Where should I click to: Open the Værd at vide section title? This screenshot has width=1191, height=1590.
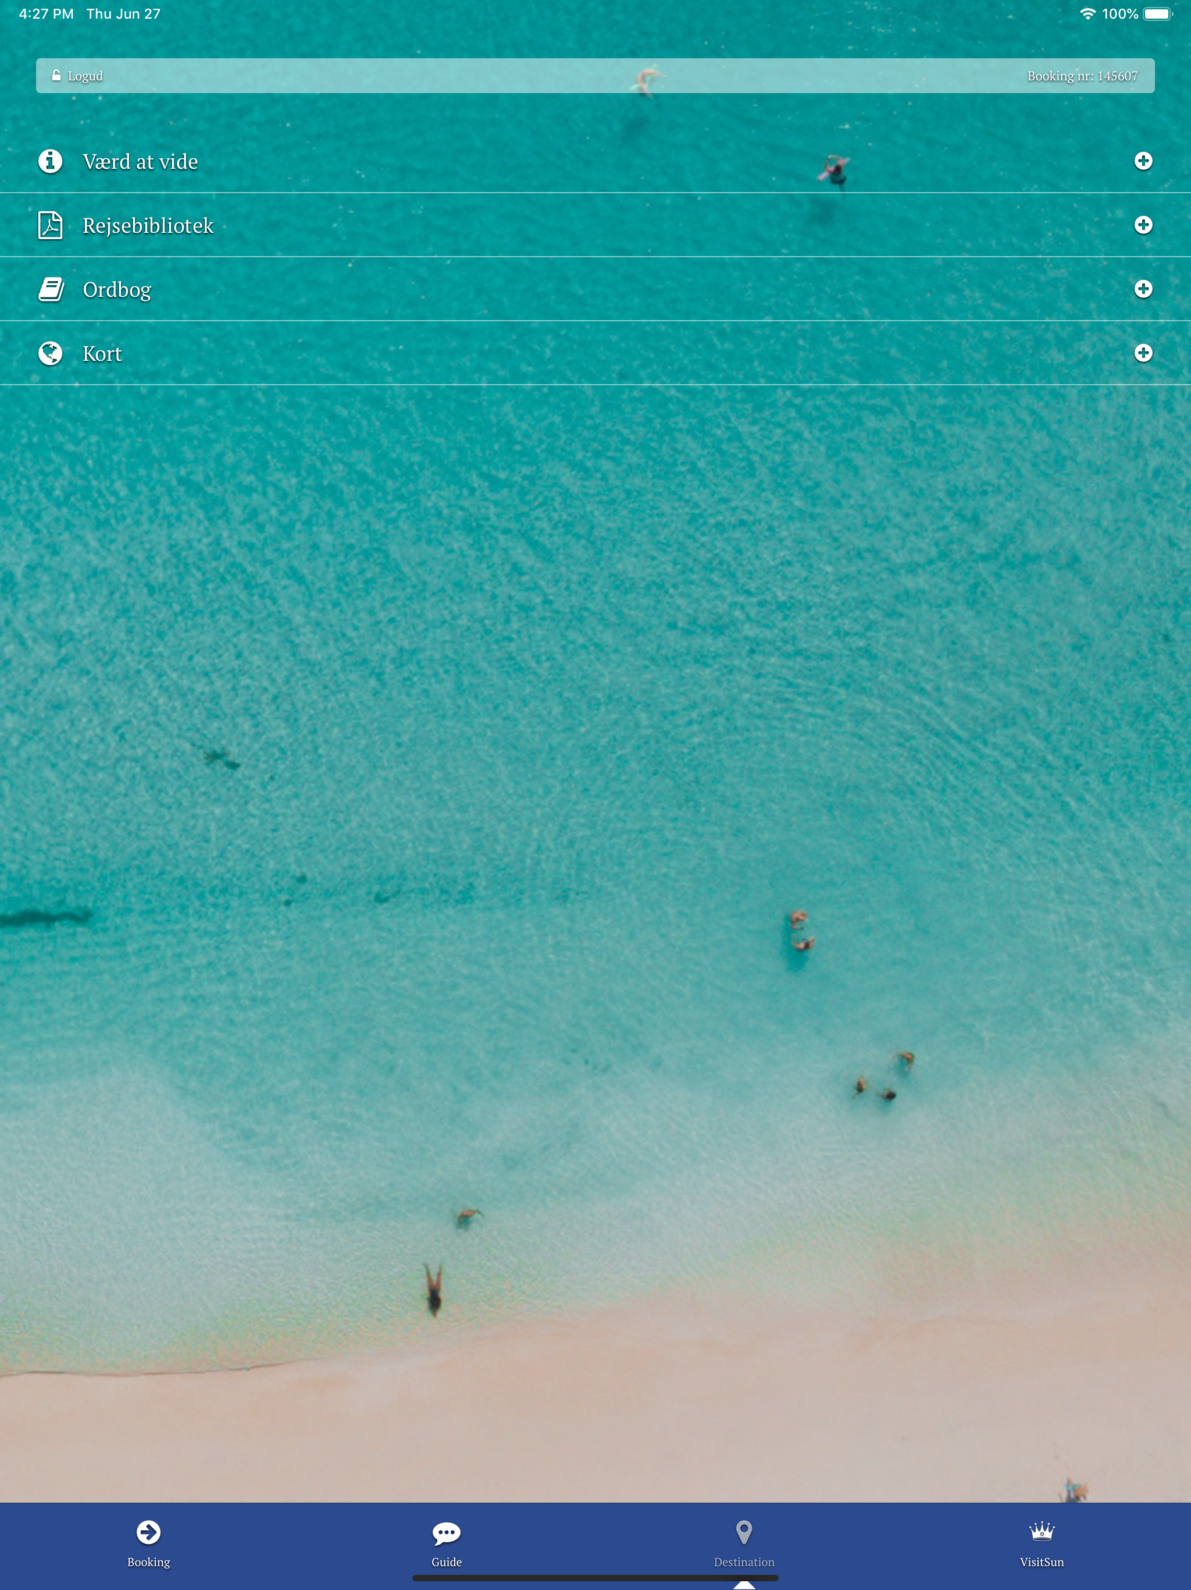pyautogui.click(x=140, y=162)
